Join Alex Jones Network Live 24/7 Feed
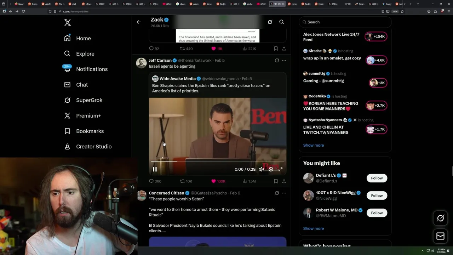This screenshot has width=453, height=255. (x=376, y=36)
